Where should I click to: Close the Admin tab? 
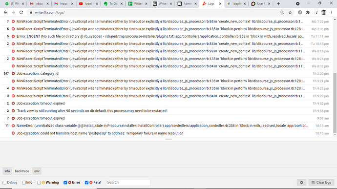pyautogui.click(x=195, y=3)
